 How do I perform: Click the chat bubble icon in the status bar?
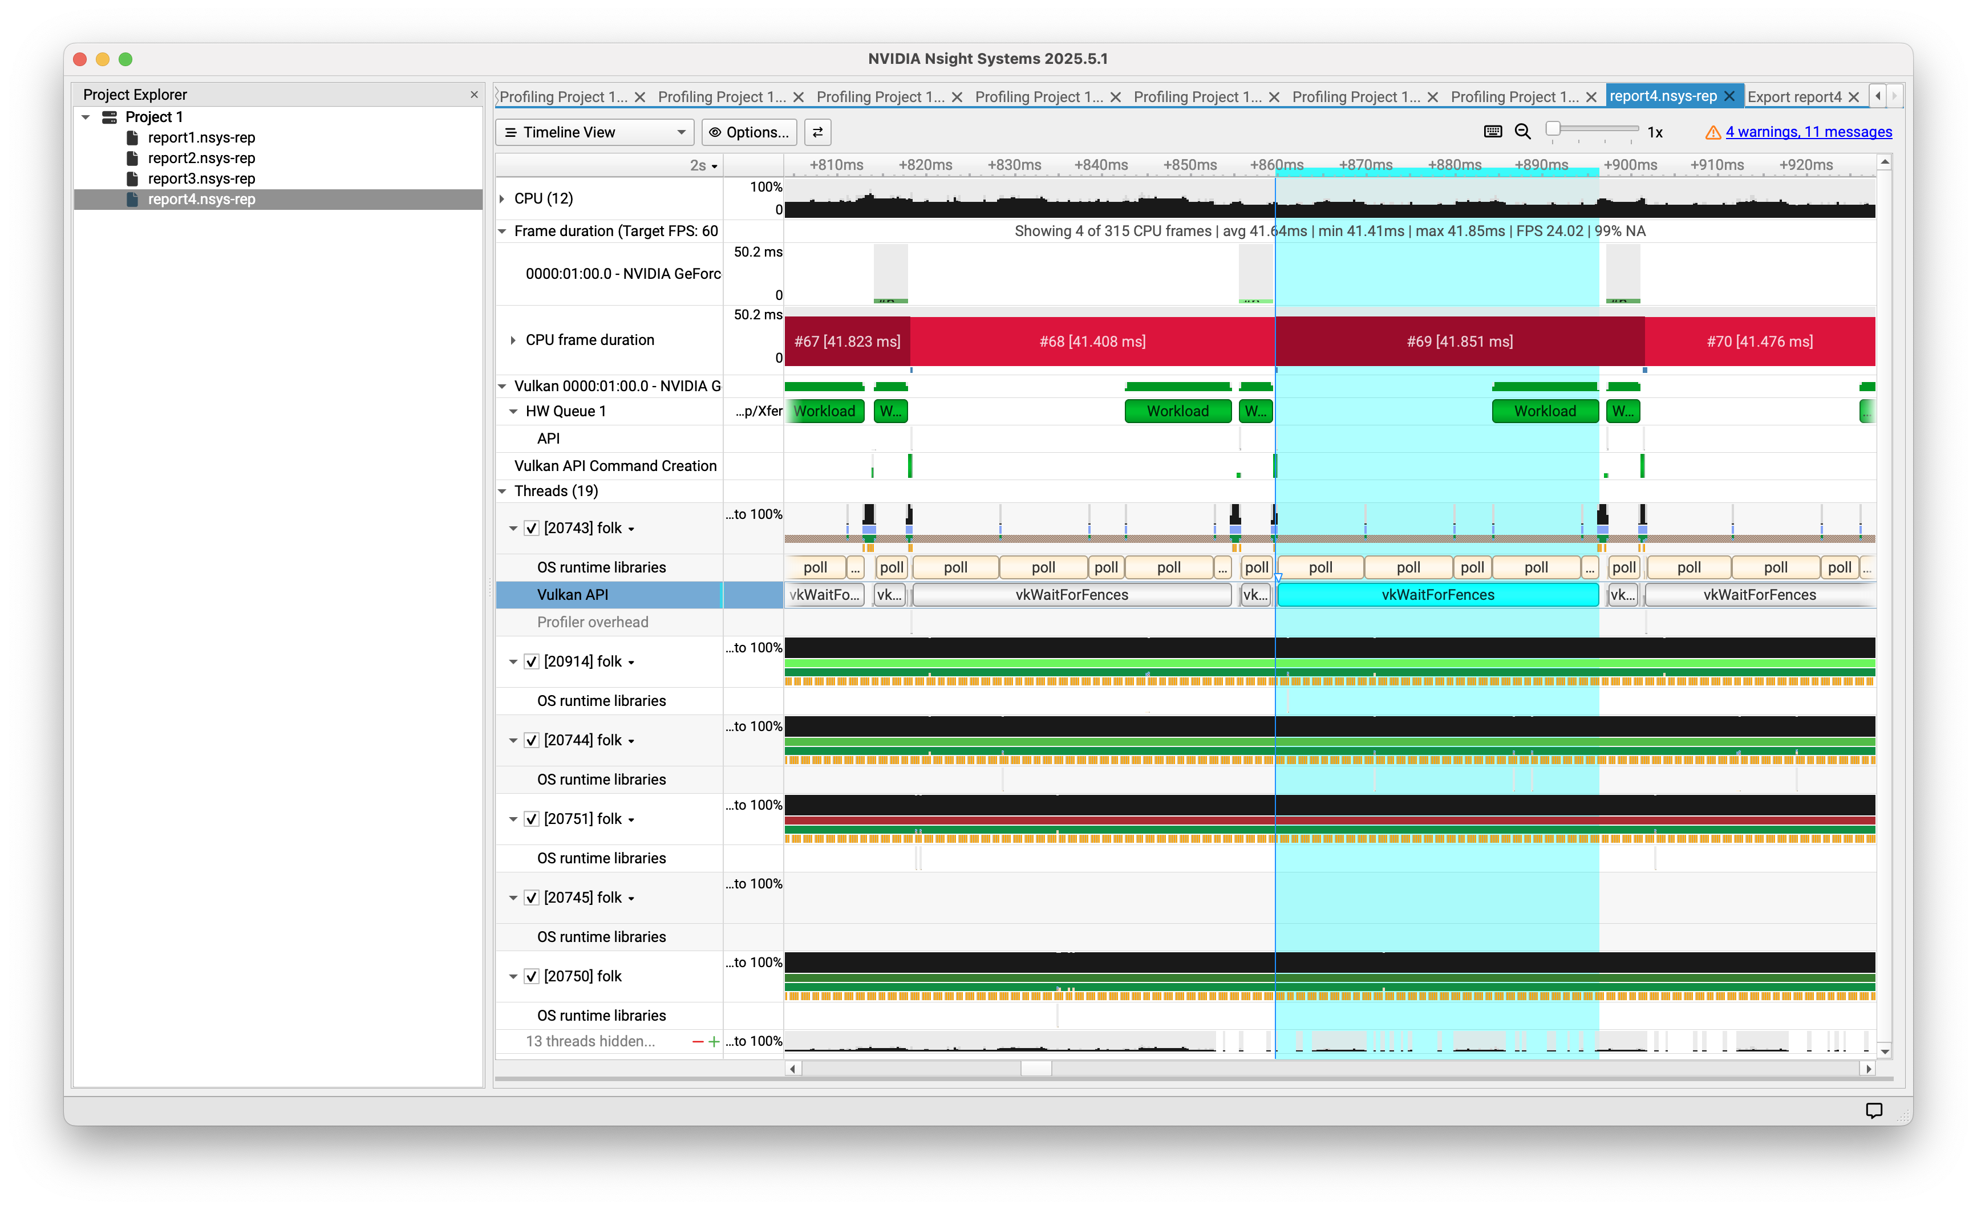pos(1874,1110)
